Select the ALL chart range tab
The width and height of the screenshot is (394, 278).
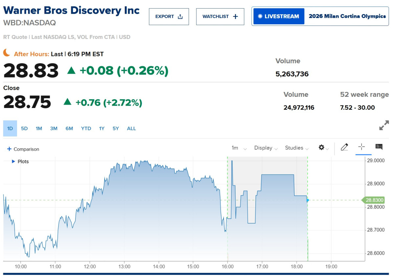coord(131,128)
